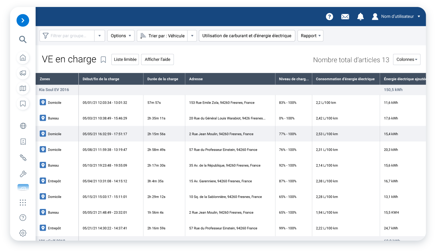Viewport: 436px width, 252px height.
Task: Open notifications bell icon
Action: [x=361, y=17]
